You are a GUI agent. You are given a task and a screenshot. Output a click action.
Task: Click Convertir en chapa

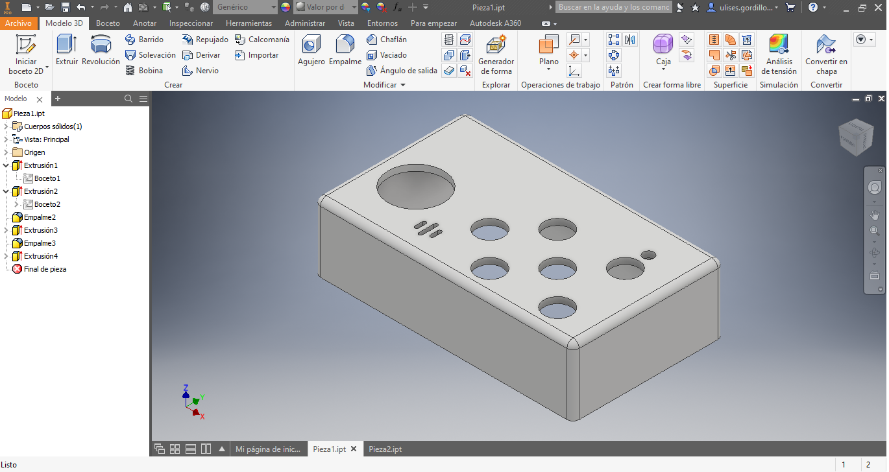(826, 55)
